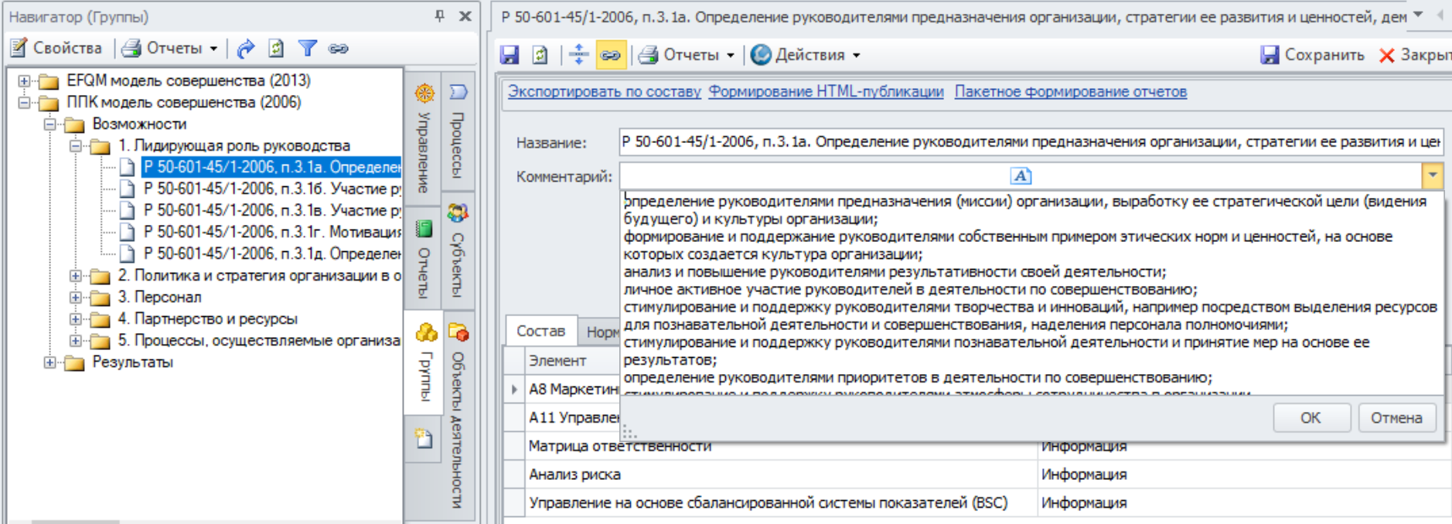
Task: Pin the Navigator panel
Action: pos(440,15)
